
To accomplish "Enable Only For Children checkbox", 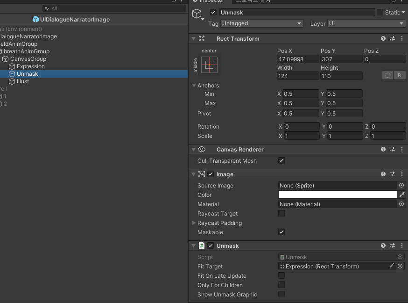I will [x=281, y=285].
